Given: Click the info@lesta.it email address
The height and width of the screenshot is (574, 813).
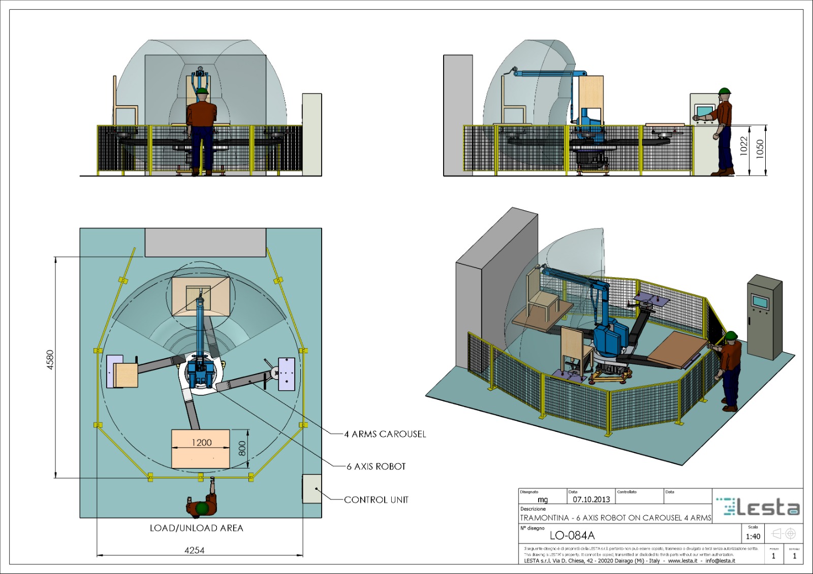Looking at the screenshot, I should tap(720, 561).
